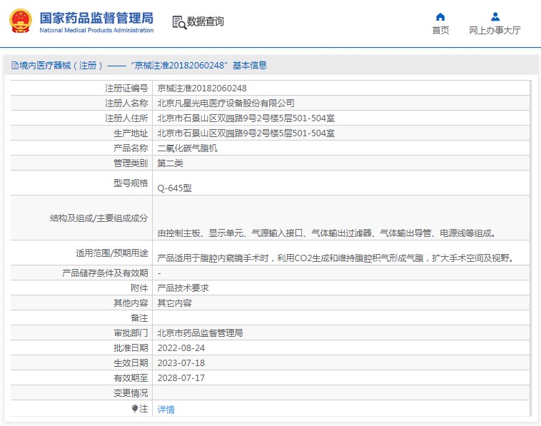Click the document icon before 境内医疗器械

coord(15,65)
